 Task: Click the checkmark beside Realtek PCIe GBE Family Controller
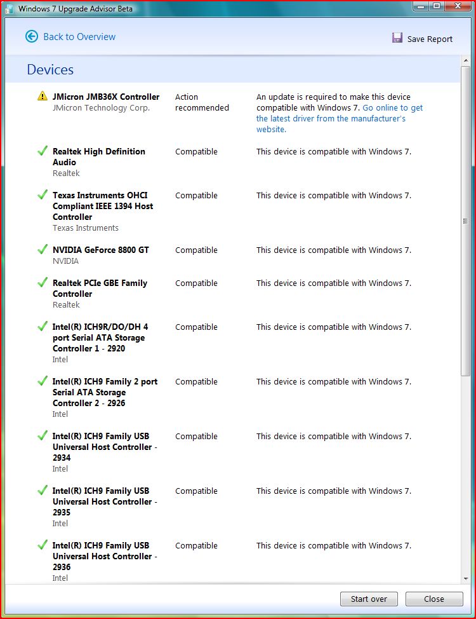(42, 282)
